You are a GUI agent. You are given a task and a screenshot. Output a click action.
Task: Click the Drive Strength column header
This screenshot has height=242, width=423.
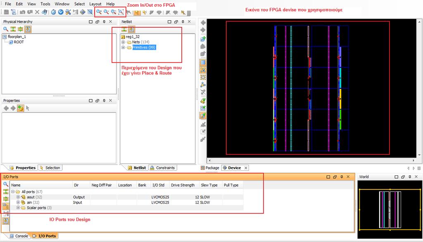(x=184, y=185)
